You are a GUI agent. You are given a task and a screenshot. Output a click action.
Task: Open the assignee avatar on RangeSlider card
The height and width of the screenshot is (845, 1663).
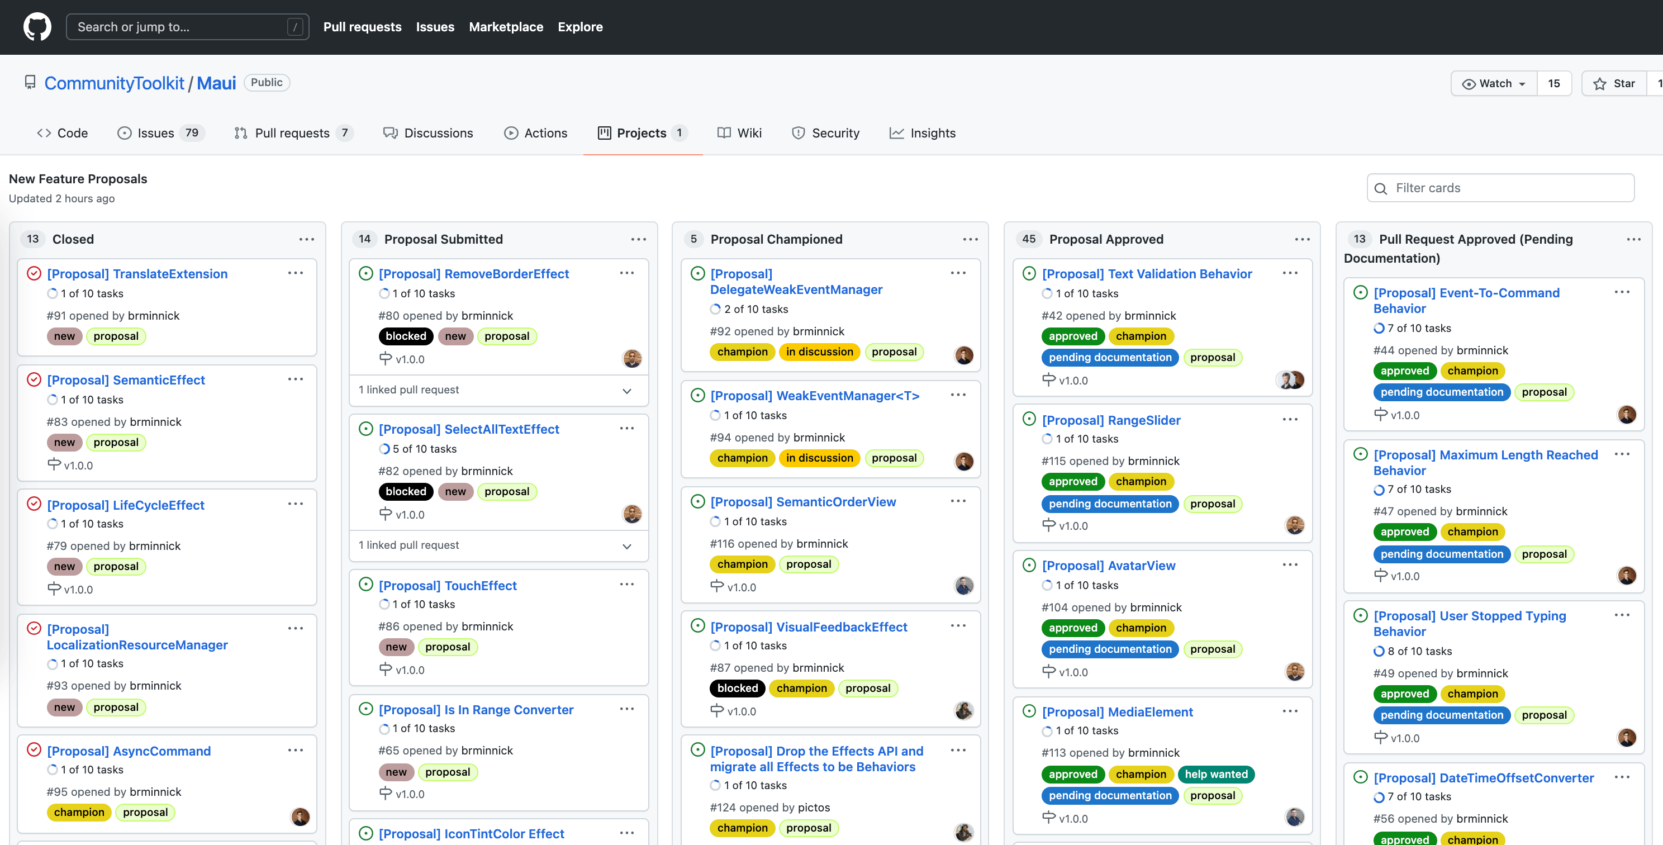1295,525
